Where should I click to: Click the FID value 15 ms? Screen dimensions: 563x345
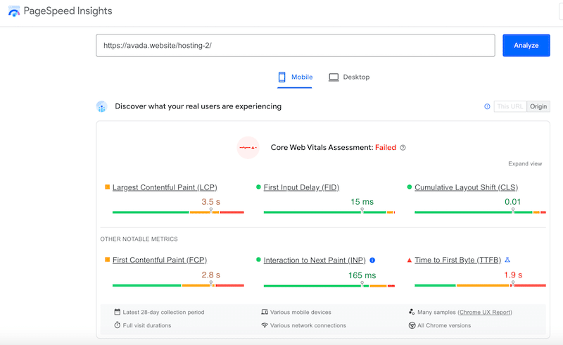362,202
